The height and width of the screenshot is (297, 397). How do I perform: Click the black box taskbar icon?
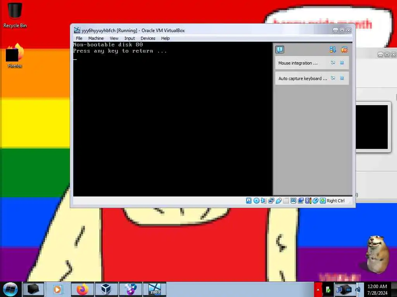[x=33, y=289]
